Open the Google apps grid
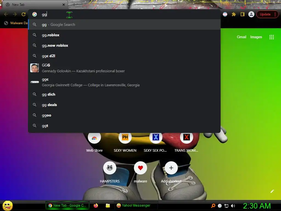This screenshot has width=281, height=211. pos(271,37)
